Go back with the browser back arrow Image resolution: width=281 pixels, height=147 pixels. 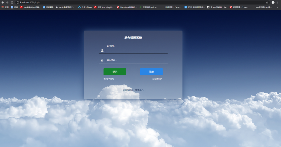point(3,3)
